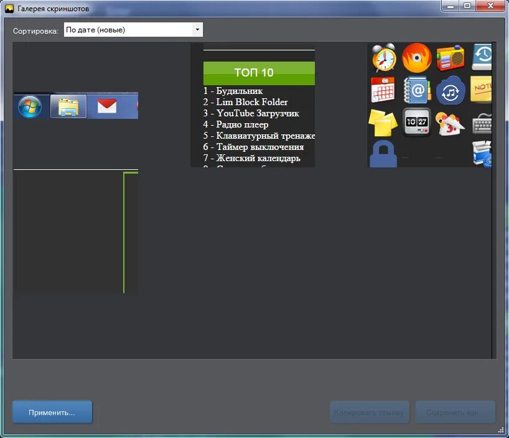
Task: Click the flaming disc icon in thumbnail
Action: 417,58
